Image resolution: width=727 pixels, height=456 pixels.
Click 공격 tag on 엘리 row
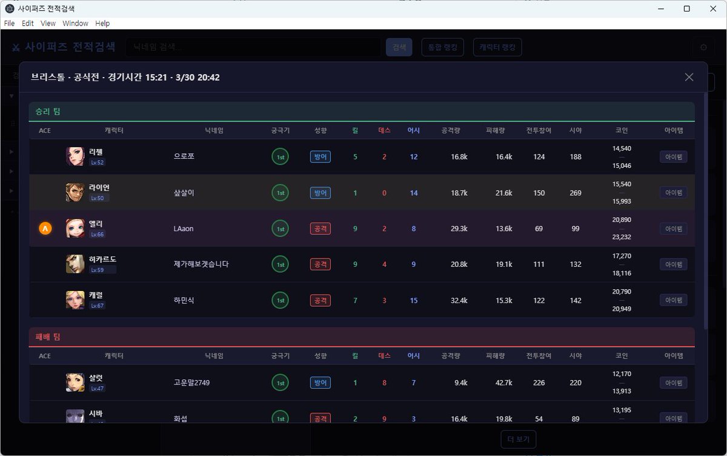click(320, 229)
